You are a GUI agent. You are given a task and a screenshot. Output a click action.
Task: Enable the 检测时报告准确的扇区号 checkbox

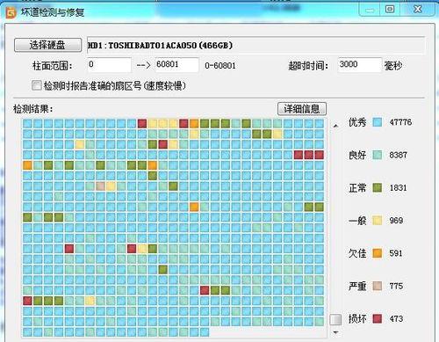point(37,85)
